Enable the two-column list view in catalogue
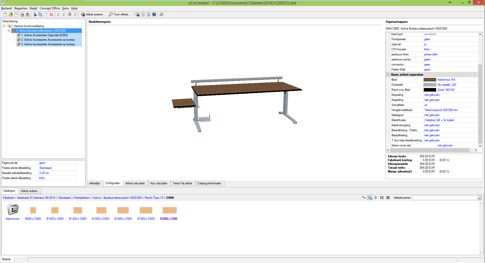Image resolution: width=485 pixels, height=263 pixels. 382,198
